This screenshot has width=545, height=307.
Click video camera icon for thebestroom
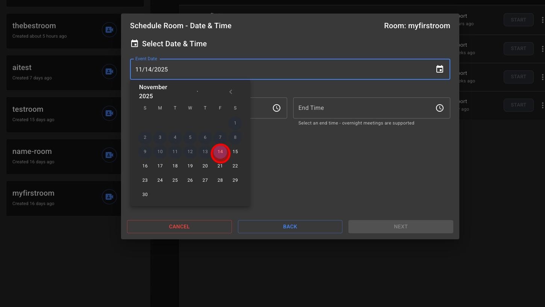pos(109,30)
